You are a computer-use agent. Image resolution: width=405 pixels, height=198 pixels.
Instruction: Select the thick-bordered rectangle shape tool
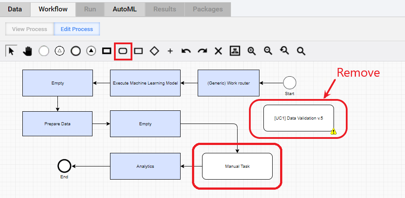107,51
